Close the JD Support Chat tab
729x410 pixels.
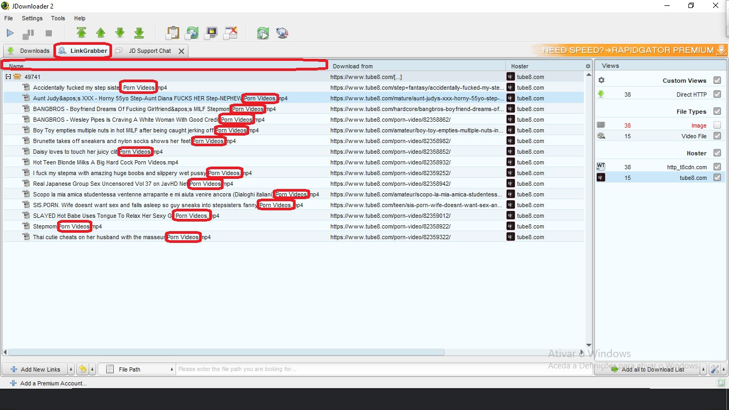[181, 51]
